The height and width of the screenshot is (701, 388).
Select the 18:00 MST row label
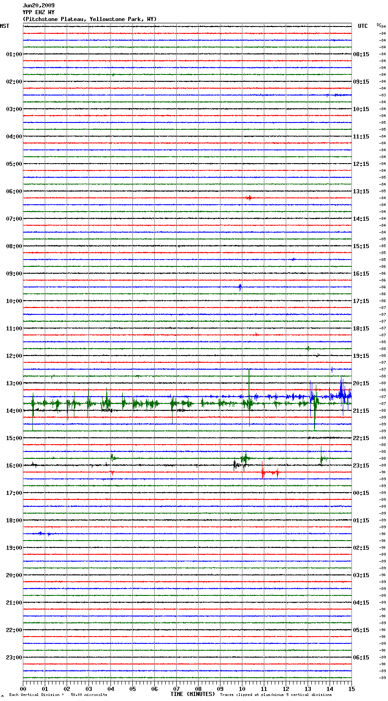14,520
